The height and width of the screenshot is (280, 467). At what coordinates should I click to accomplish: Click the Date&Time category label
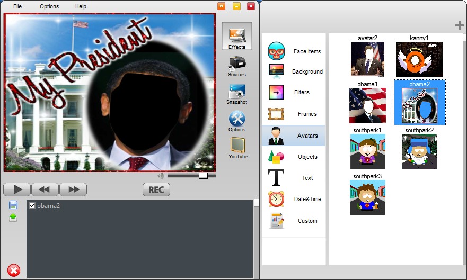(x=307, y=199)
